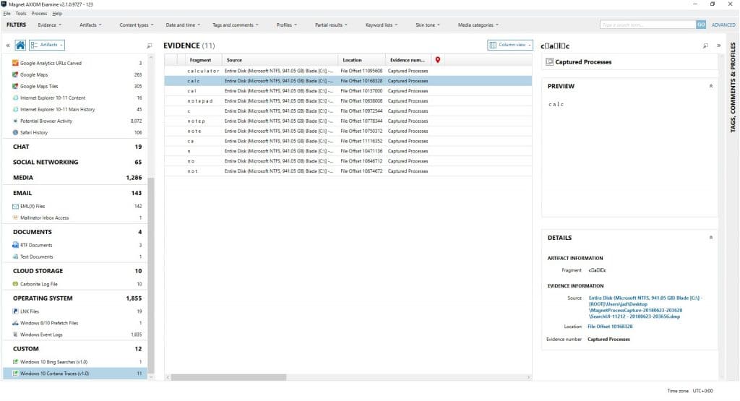Screen dimensions: 740x401
Task: Select the Google Maps Tiles artifact icon
Action: tap(15, 86)
